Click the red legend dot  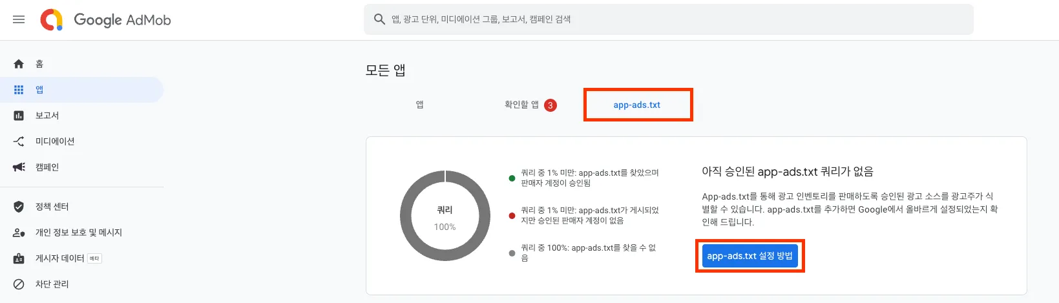512,216
